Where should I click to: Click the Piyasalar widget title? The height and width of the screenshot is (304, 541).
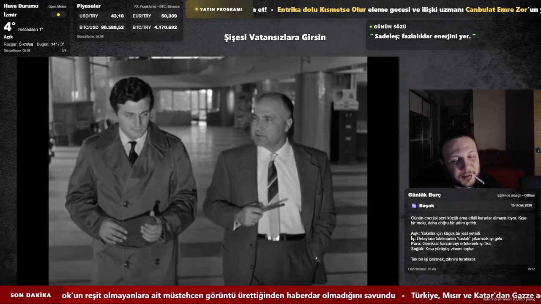click(x=89, y=6)
